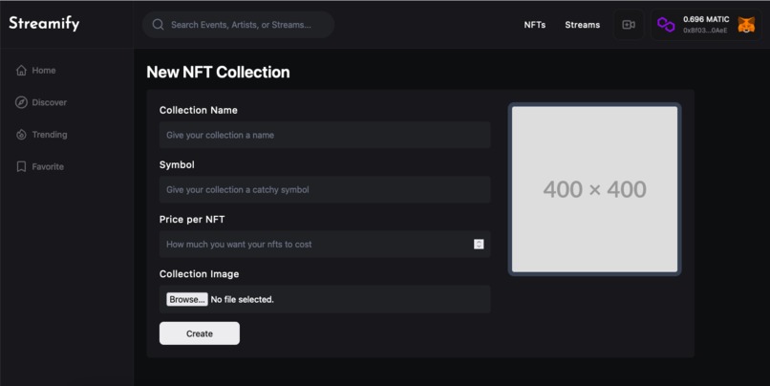Open the NFTs nav link

(535, 25)
